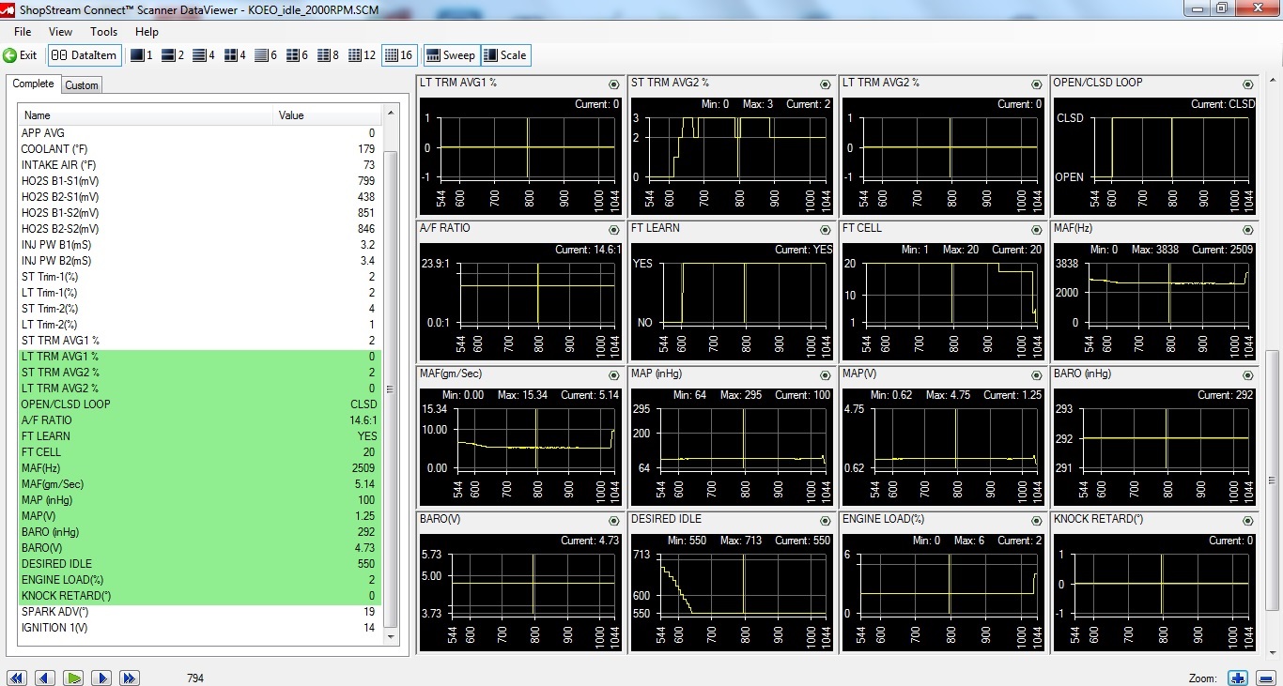Screen dimensions: 1283x686
Task: Select the MAF(gm/Sec) list row
Action: pos(199,484)
